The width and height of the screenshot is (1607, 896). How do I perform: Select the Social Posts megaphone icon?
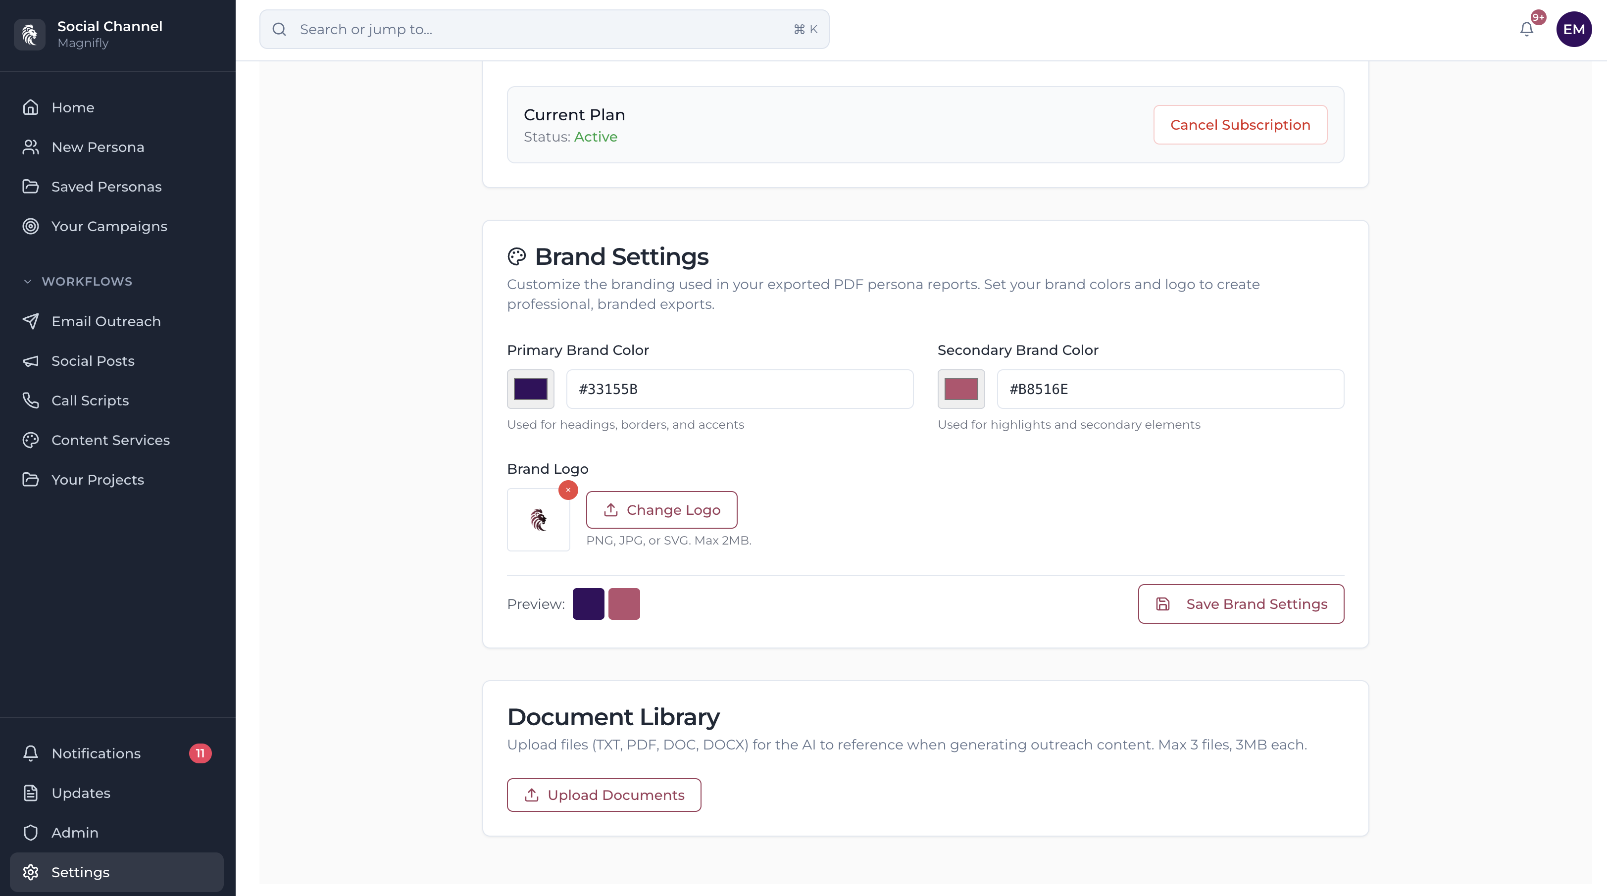click(32, 361)
